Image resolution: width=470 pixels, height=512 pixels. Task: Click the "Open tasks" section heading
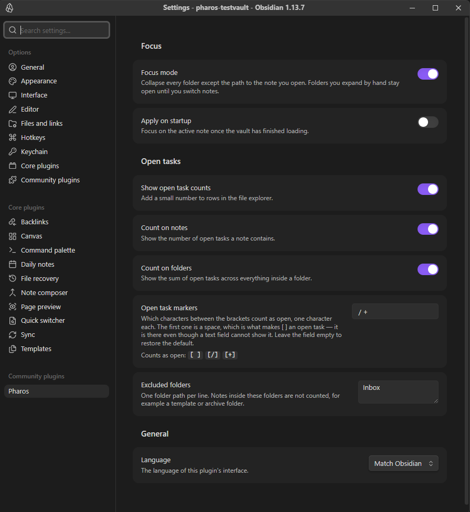point(161,161)
